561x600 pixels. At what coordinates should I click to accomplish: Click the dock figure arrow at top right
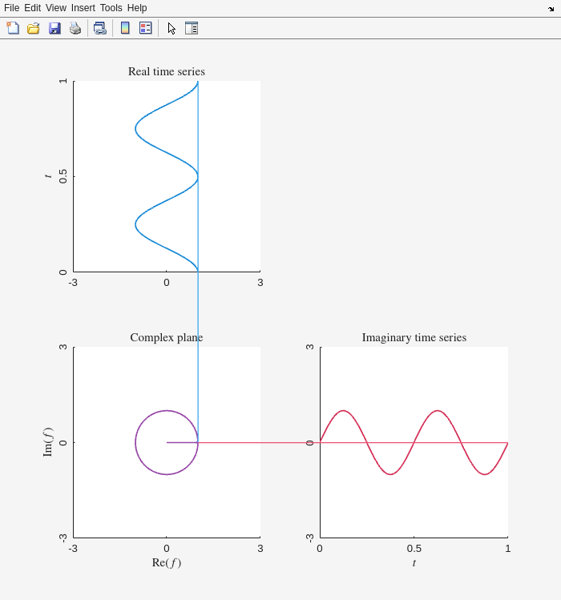(x=551, y=8)
